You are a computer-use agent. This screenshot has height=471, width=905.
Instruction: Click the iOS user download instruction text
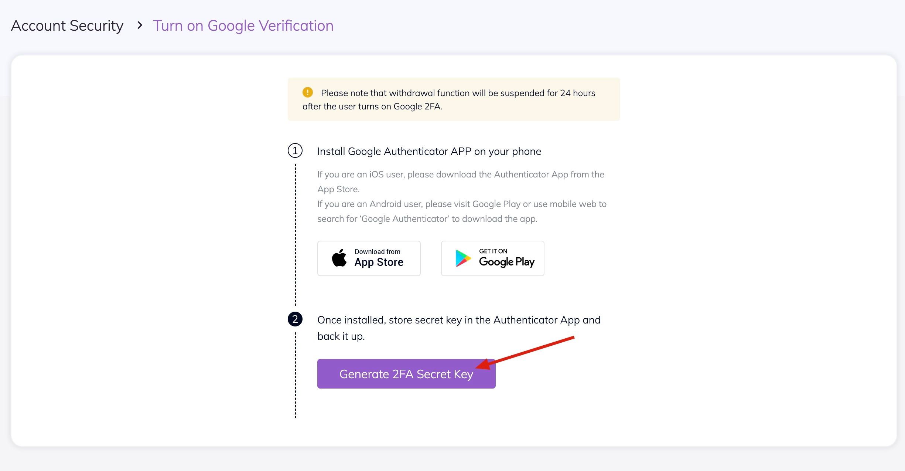460,182
